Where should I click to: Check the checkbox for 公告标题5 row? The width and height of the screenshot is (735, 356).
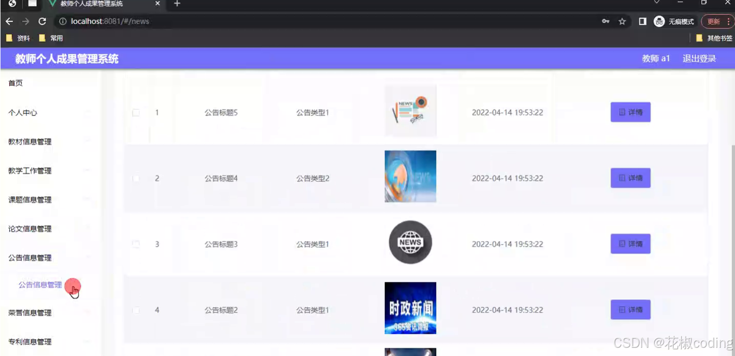click(136, 112)
